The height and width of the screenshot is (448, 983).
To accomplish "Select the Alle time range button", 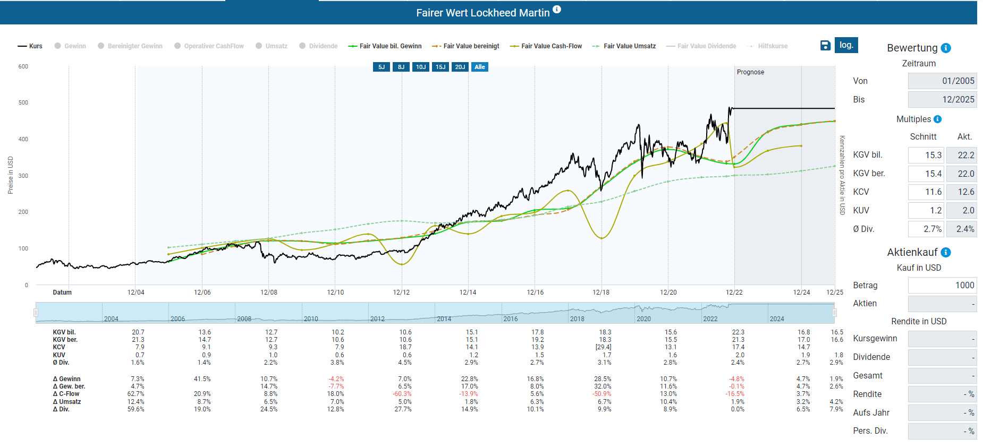I will pos(480,67).
